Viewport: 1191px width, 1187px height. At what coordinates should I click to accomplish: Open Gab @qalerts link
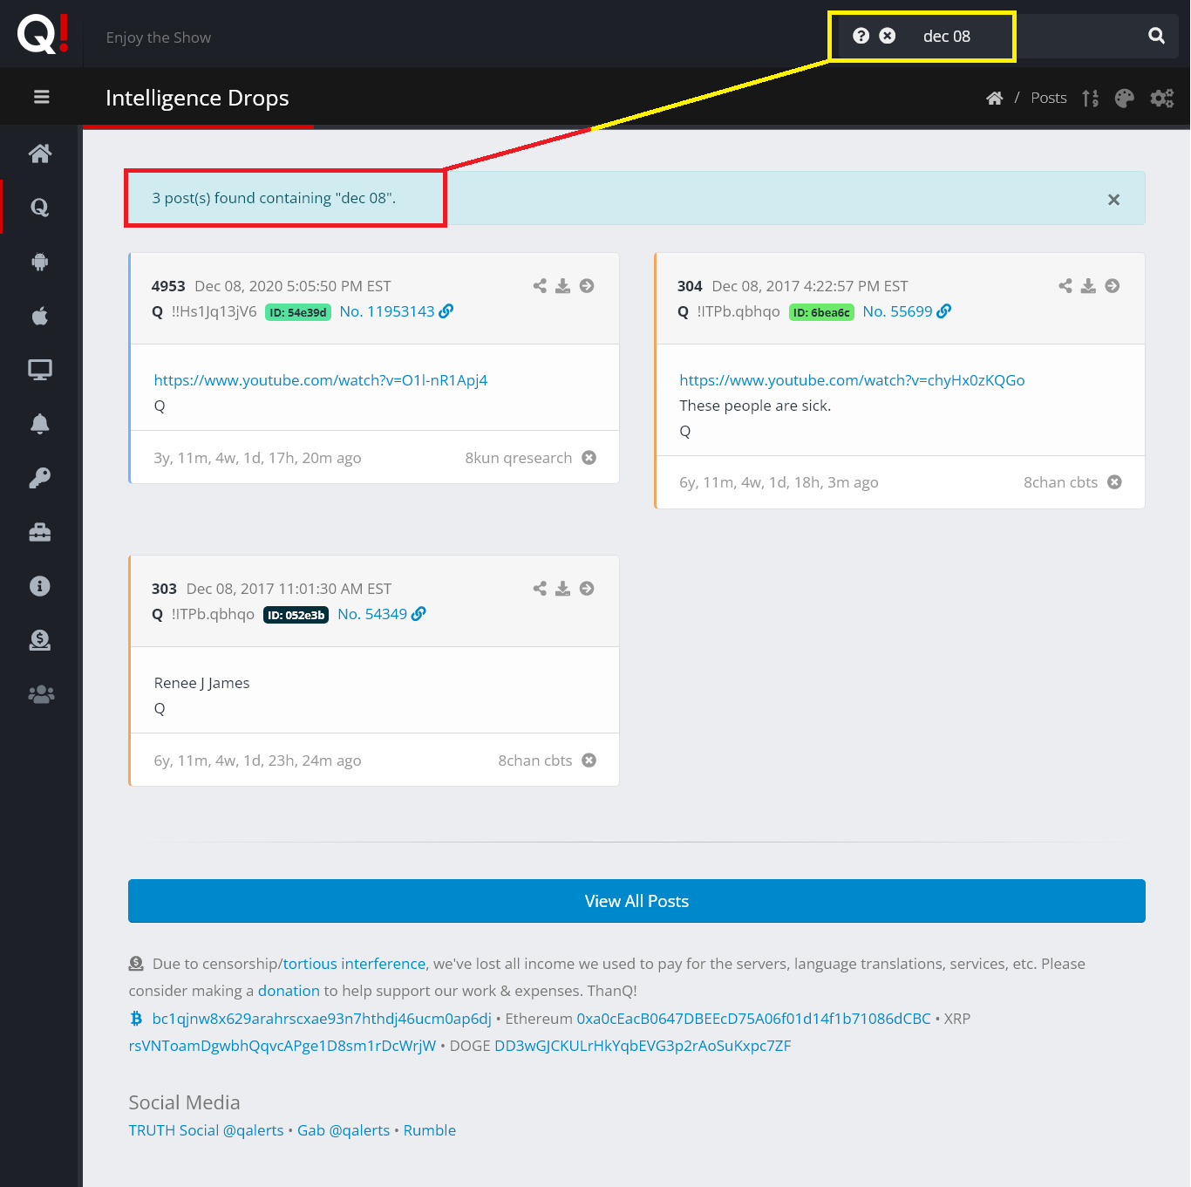(x=344, y=1130)
